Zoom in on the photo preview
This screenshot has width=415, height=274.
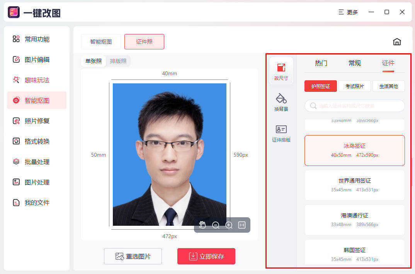tap(228, 225)
